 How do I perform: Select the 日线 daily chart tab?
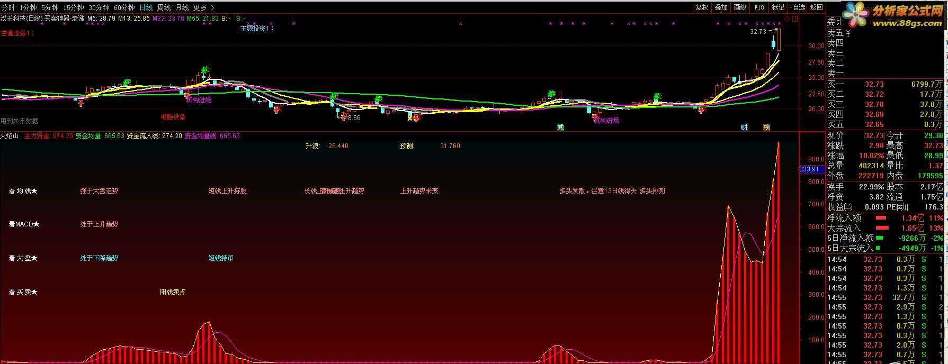(146, 7)
